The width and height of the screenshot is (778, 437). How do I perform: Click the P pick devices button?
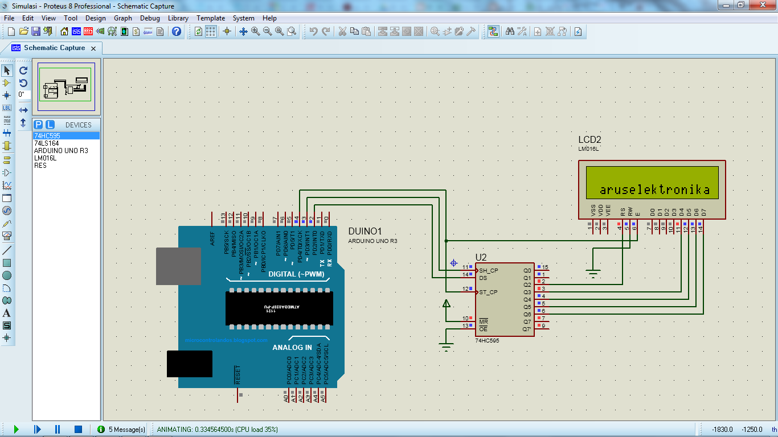click(x=38, y=125)
